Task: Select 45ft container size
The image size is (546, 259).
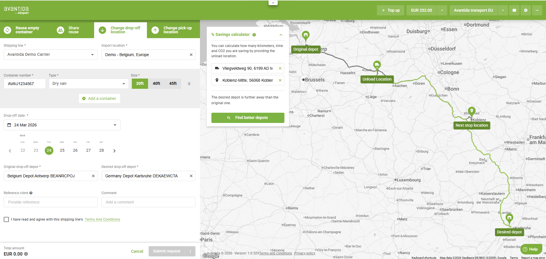Action: 173,84
